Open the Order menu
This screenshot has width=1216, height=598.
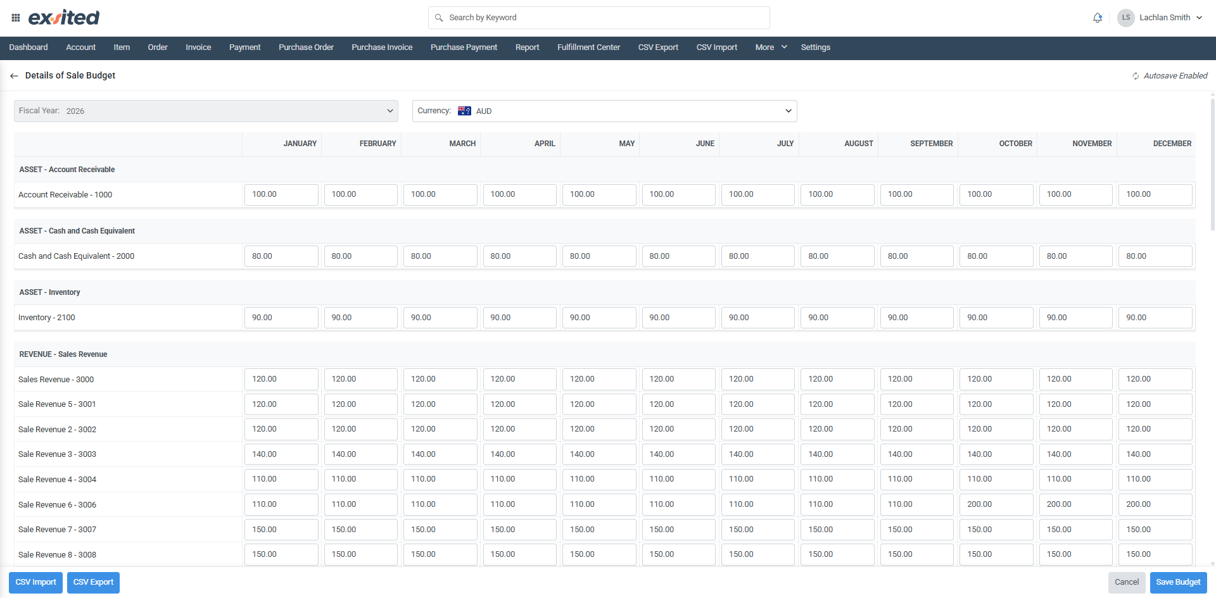[x=158, y=47]
